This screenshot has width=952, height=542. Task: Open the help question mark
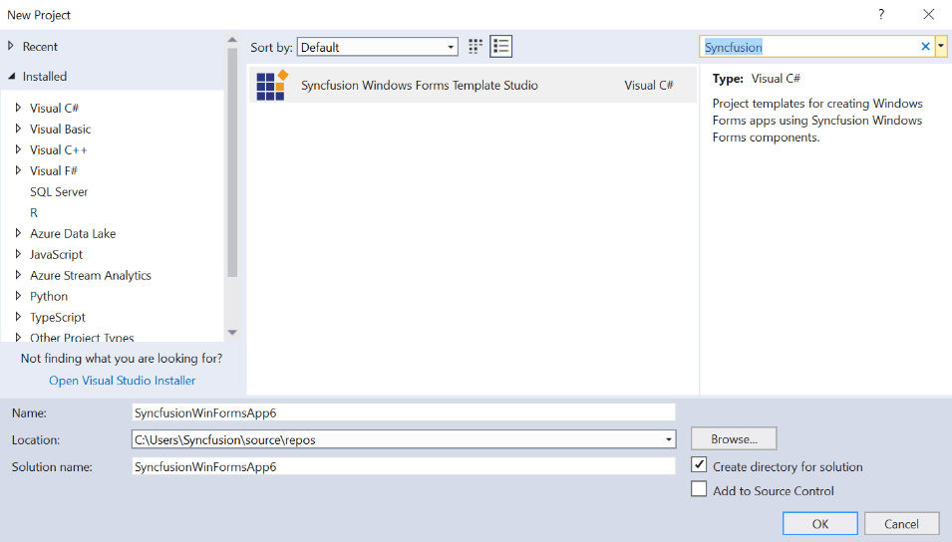tap(881, 15)
